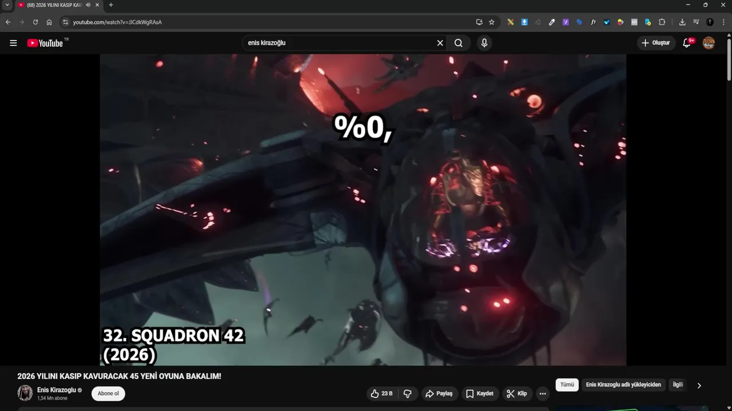The width and height of the screenshot is (732, 411).
Task: Navigate back with the browser back arrow
Action: (8, 22)
